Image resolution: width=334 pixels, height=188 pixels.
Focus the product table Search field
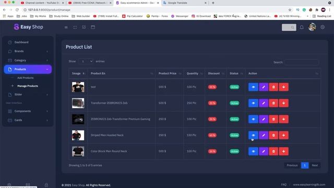(302, 62)
